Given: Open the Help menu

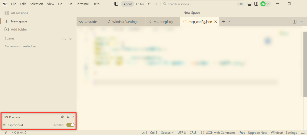Looking at the screenshot, I should (x=96, y=4).
